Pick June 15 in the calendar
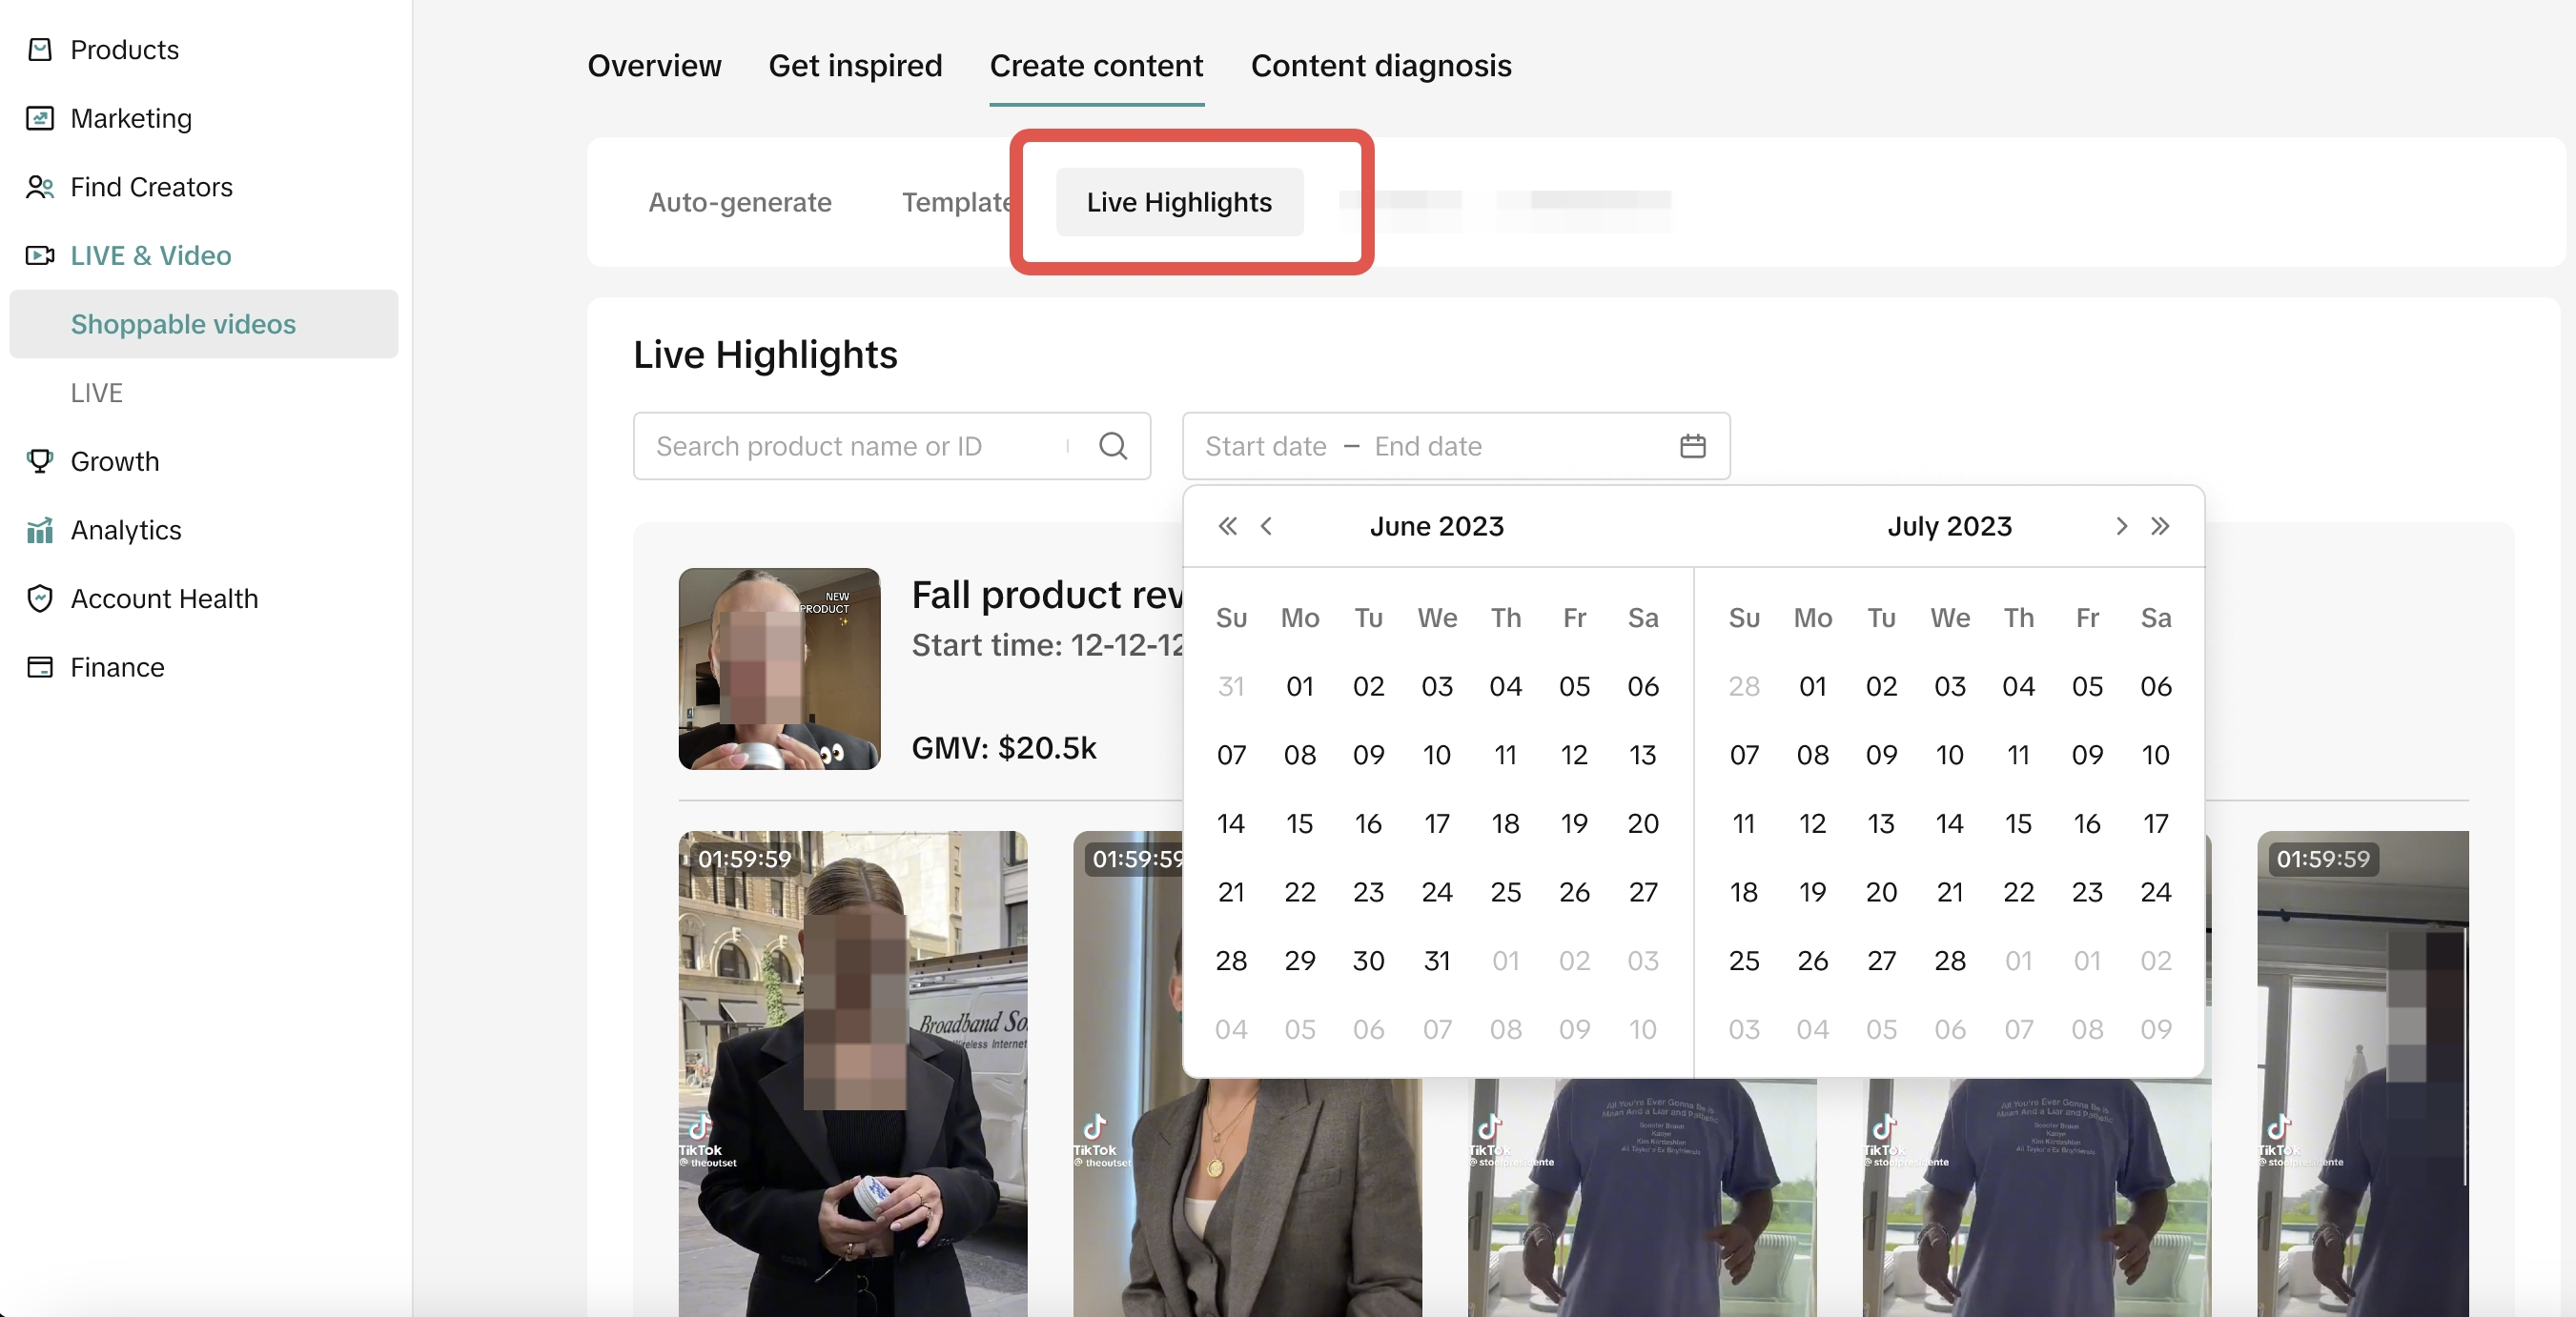This screenshot has height=1317, width=2576. tap(1299, 823)
